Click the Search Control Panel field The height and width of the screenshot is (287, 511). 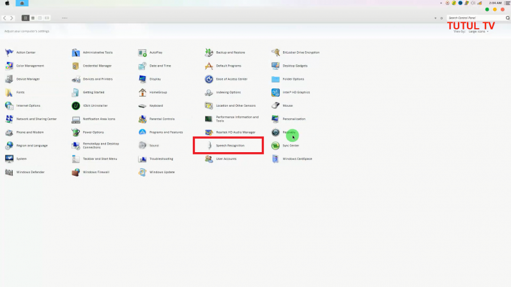click(x=476, y=18)
